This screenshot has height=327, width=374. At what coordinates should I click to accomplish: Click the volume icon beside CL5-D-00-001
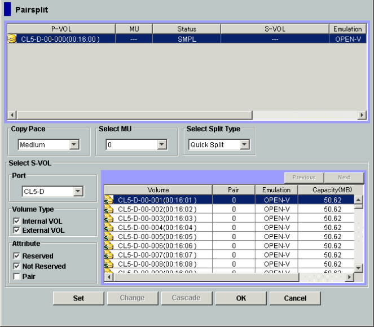[x=109, y=200]
